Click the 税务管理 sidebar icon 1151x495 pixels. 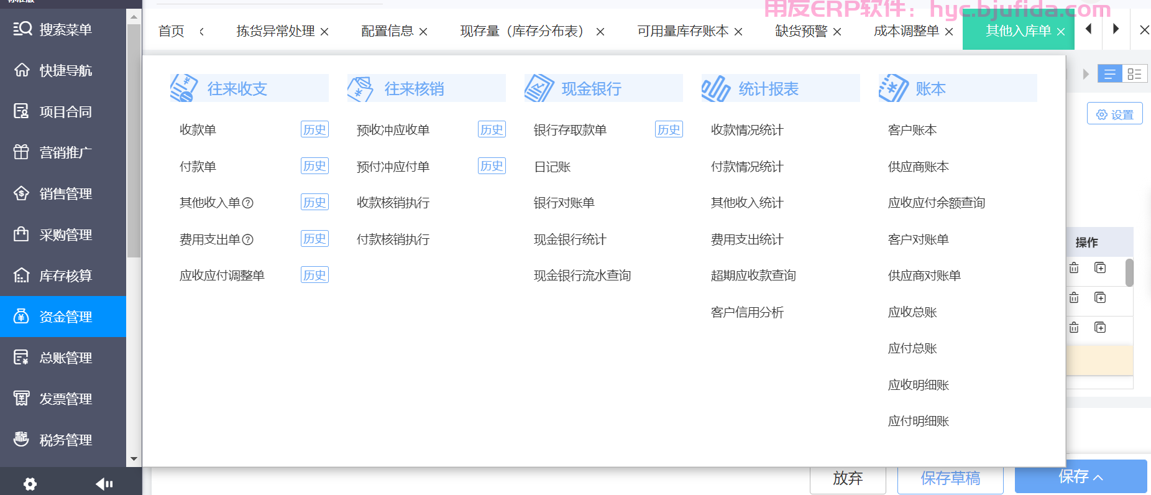22,439
